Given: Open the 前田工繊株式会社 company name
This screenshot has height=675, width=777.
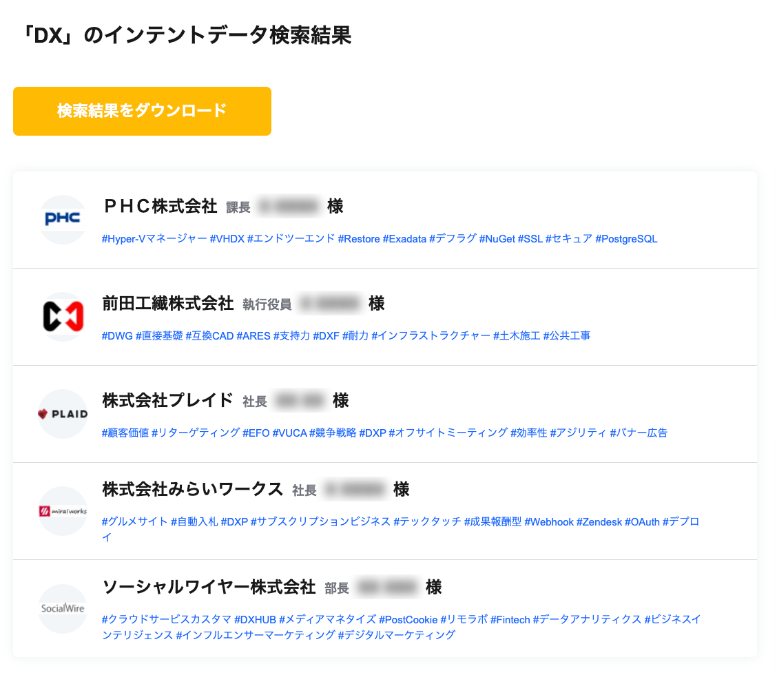Looking at the screenshot, I should pyautogui.click(x=168, y=303).
